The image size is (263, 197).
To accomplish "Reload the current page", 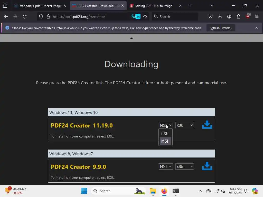I will tap(25, 17).
